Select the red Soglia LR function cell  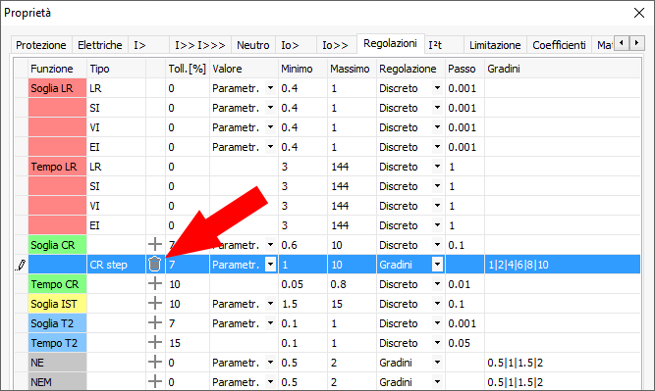pyautogui.click(x=57, y=88)
